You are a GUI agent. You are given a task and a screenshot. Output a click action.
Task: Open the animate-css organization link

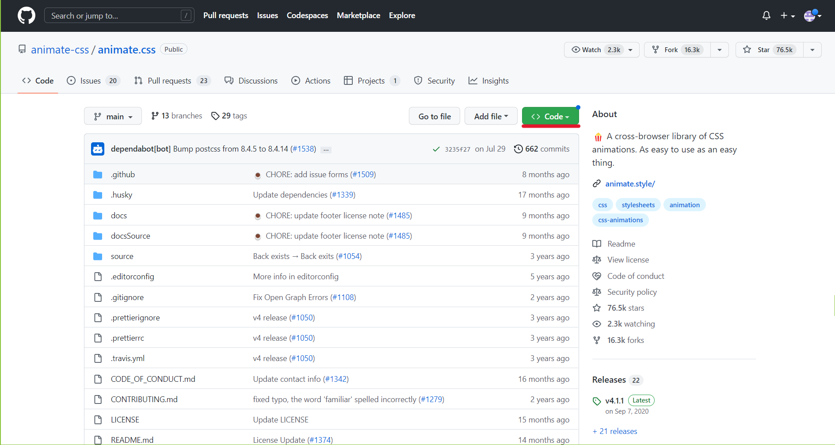point(60,50)
